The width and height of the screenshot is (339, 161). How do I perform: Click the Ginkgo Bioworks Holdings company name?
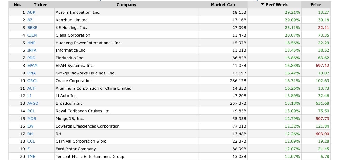tap(86, 73)
